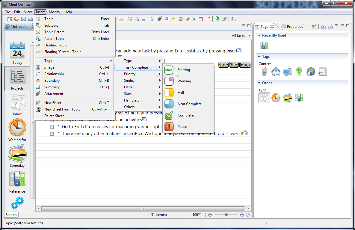Check the 'Go to Edit>Preferences' task checkbox

[x=52, y=127]
